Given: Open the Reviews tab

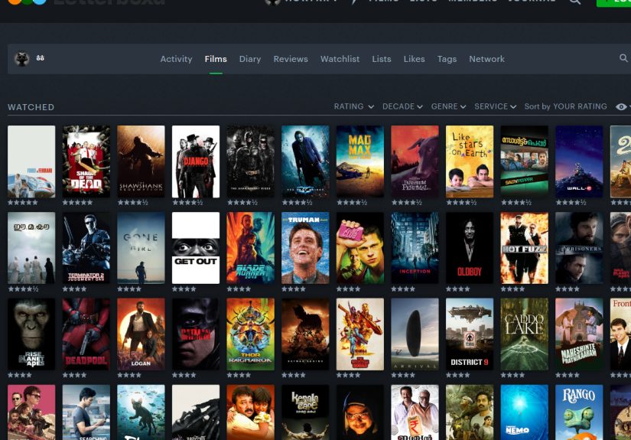Looking at the screenshot, I should (x=291, y=59).
